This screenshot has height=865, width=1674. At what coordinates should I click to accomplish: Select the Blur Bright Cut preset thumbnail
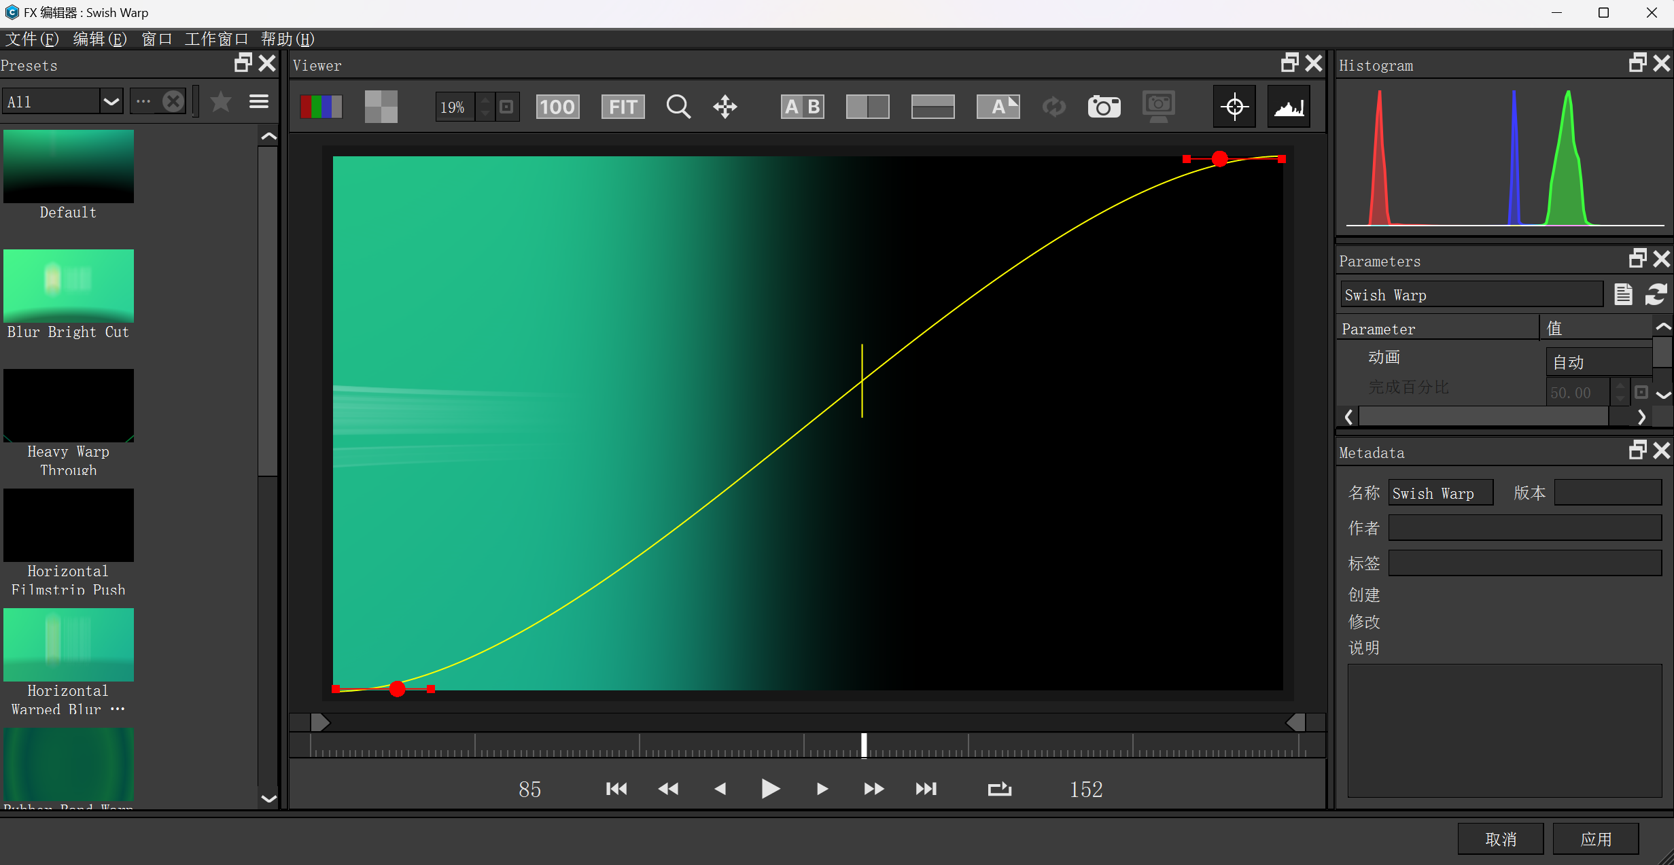click(x=68, y=286)
